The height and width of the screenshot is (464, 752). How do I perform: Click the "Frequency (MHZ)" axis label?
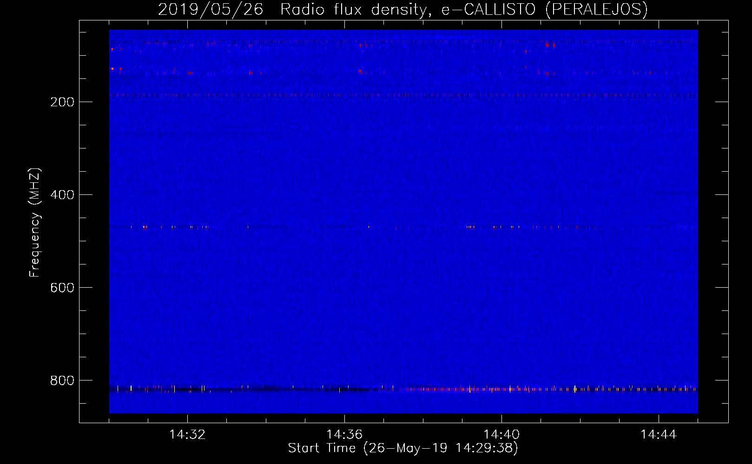[x=34, y=223]
